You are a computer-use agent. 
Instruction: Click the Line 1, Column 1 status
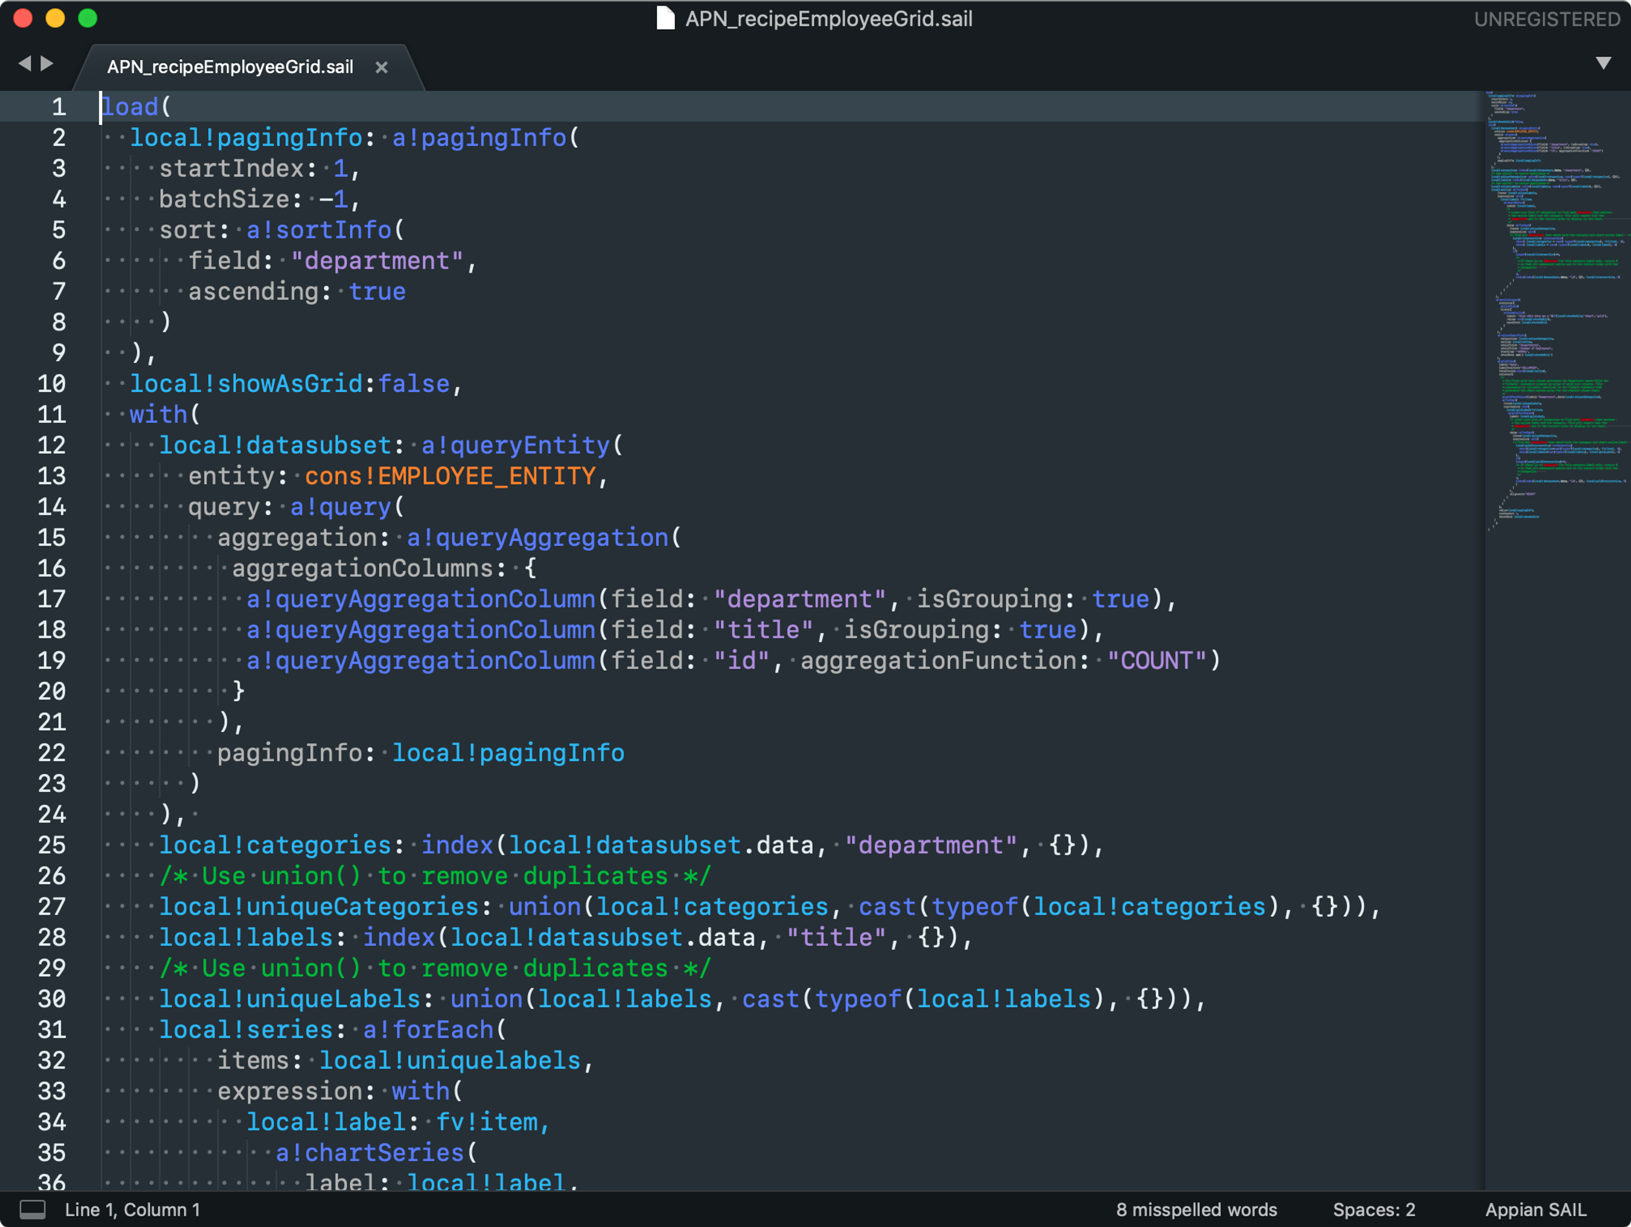(132, 1209)
